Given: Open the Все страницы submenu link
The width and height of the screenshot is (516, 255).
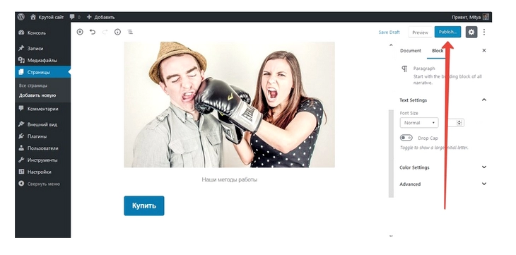Looking at the screenshot, I should point(33,85).
